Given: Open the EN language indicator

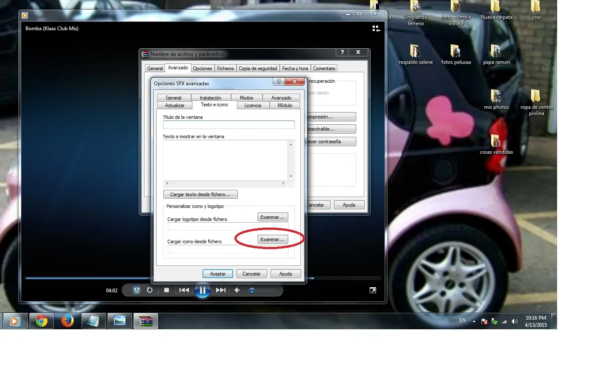Looking at the screenshot, I should pyautogui.click(x=462, y=320).
